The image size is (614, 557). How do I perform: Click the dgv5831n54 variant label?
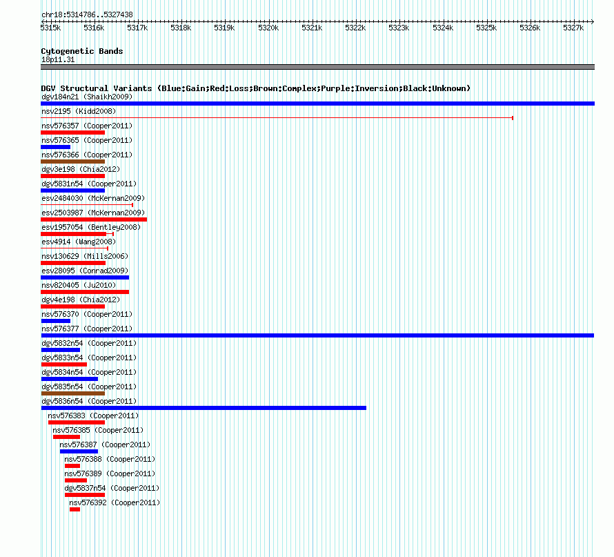tap(89, 184)
